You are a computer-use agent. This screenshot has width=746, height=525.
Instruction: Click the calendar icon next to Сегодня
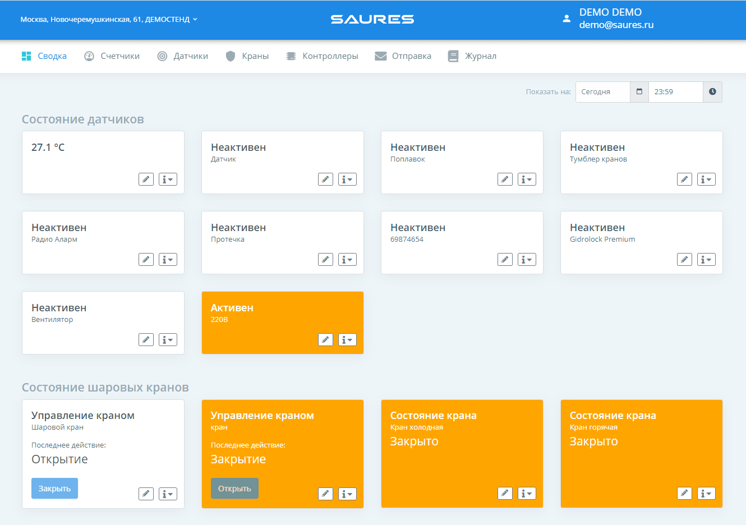(639, 92)
